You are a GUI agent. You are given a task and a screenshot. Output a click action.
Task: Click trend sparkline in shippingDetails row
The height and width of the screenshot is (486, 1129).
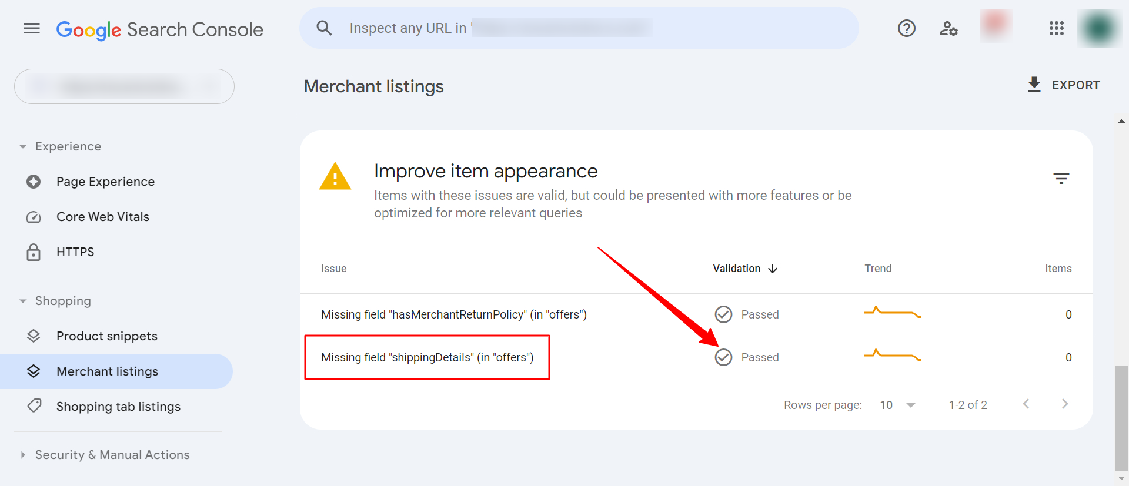point(892,355)
